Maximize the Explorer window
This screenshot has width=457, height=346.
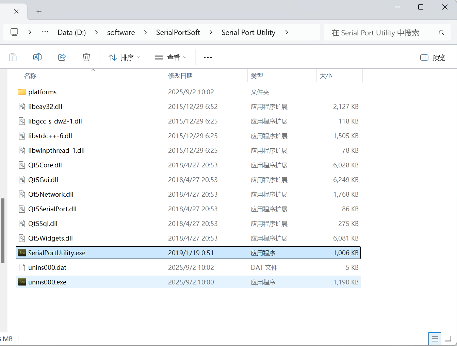coord(421,7)
